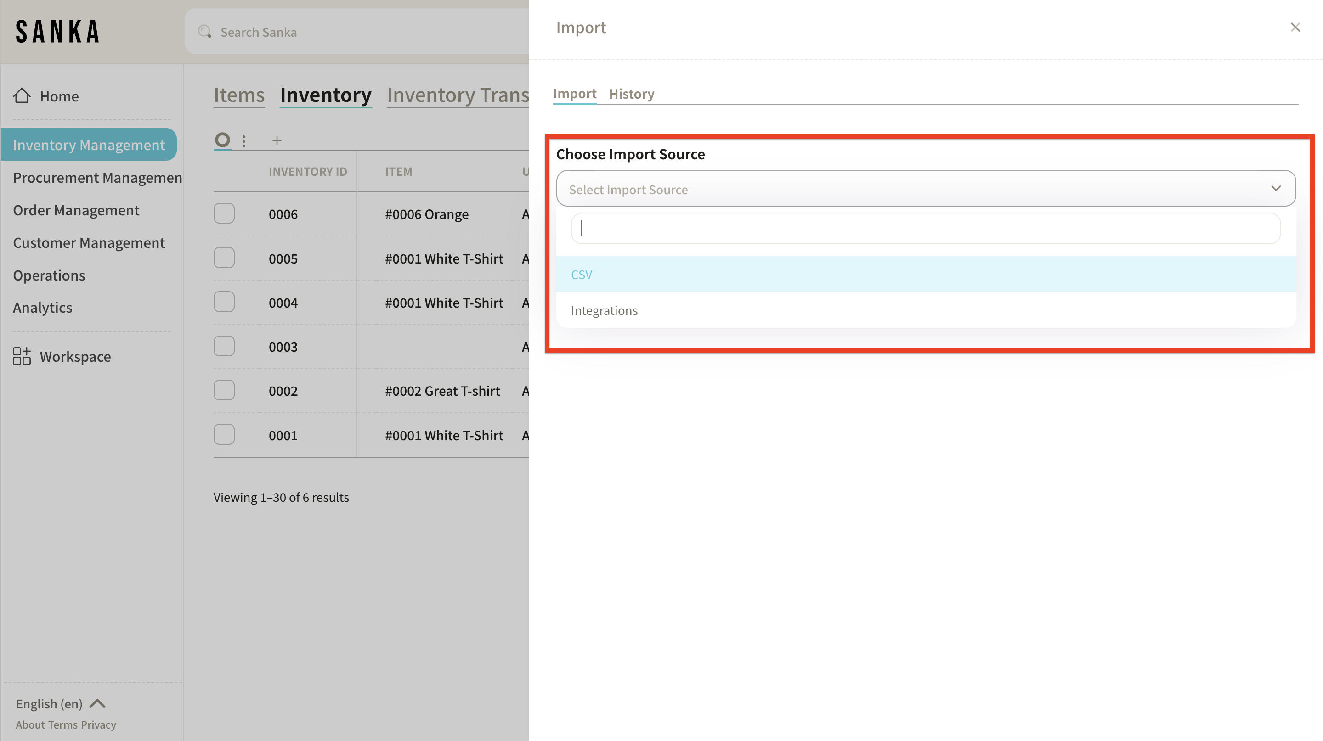
Task: Open Order Management in sidebar
Action: 76,210
